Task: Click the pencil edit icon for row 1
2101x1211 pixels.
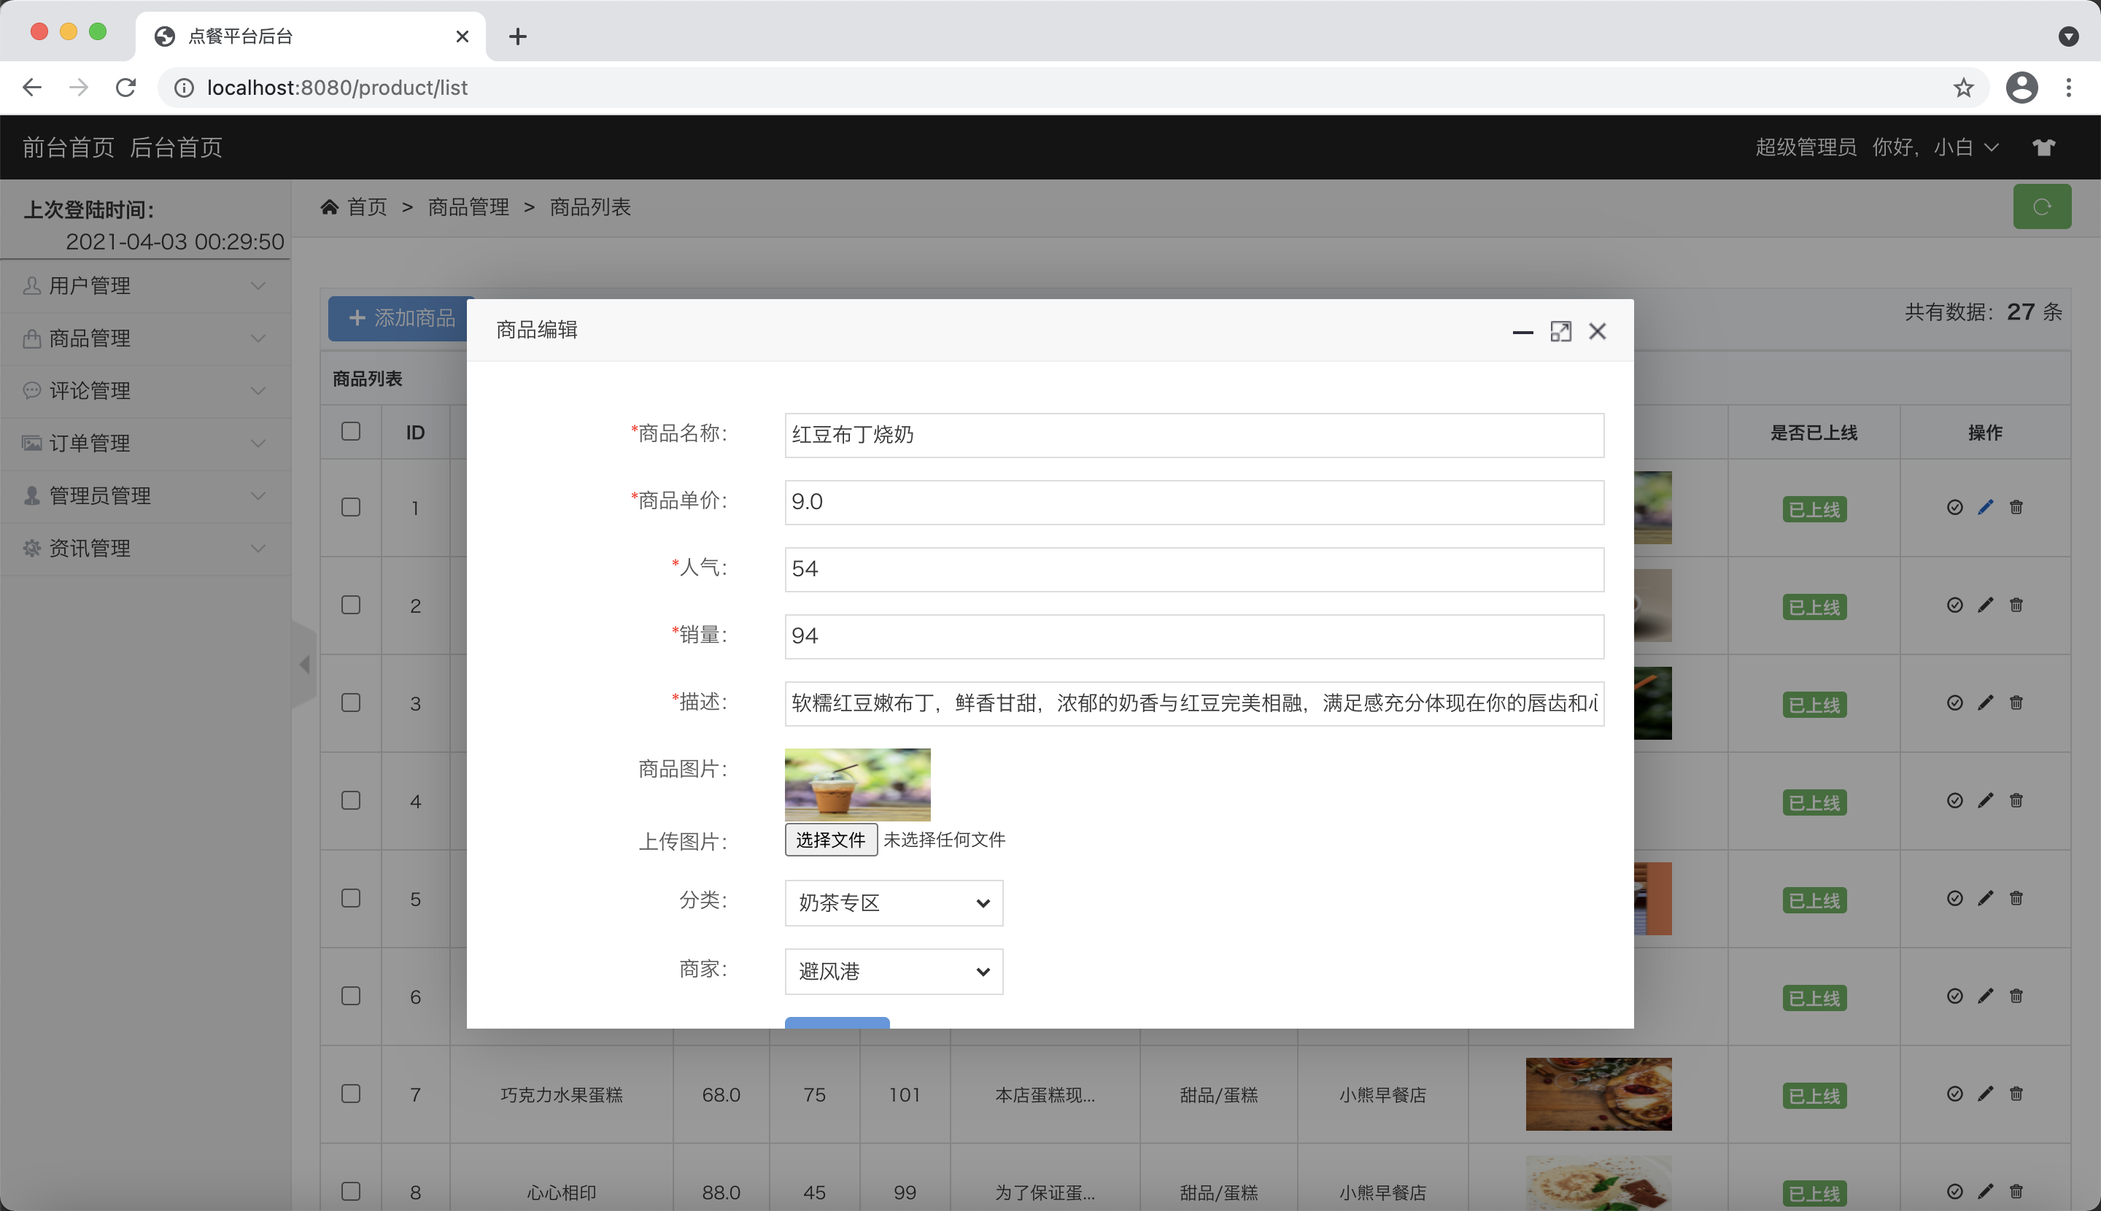Action: pyautogui.click(x=1986, y=507)
